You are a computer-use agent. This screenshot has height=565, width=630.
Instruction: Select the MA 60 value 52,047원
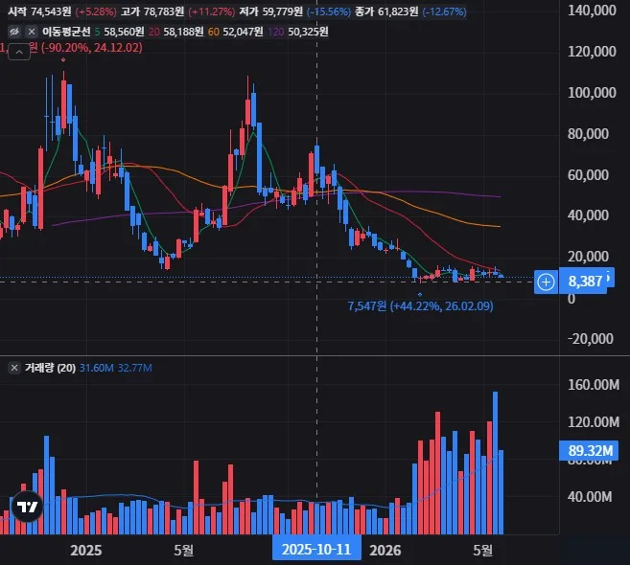tap(243, 32)
